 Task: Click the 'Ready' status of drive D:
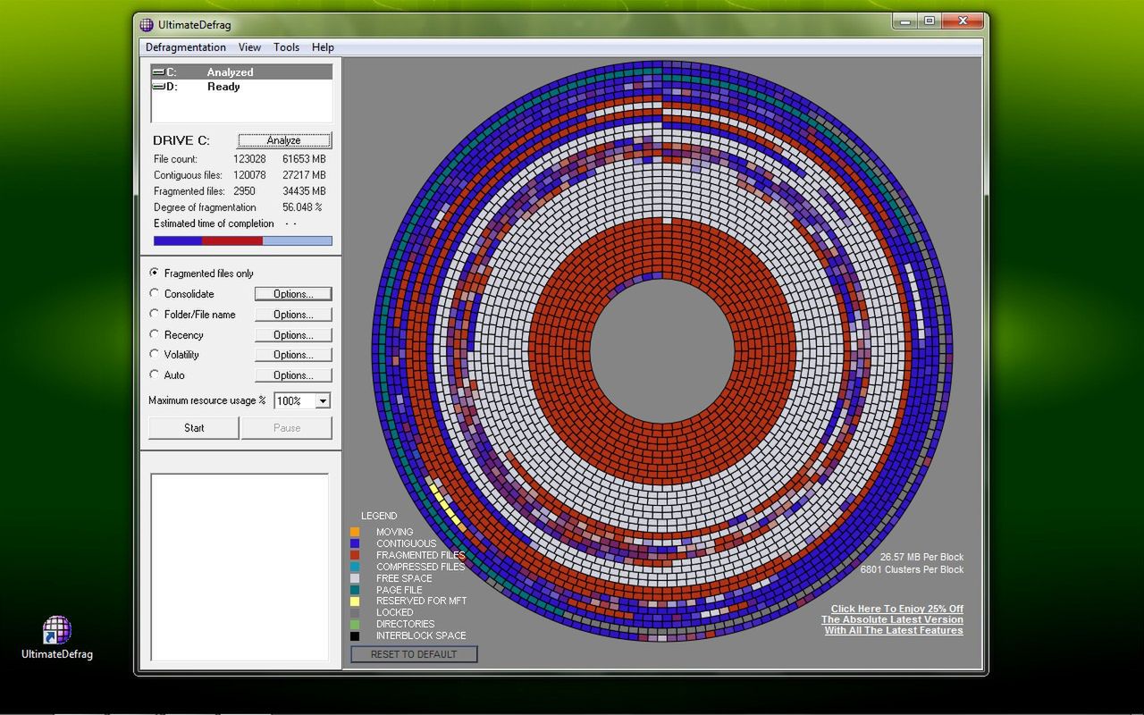point(223,87)
